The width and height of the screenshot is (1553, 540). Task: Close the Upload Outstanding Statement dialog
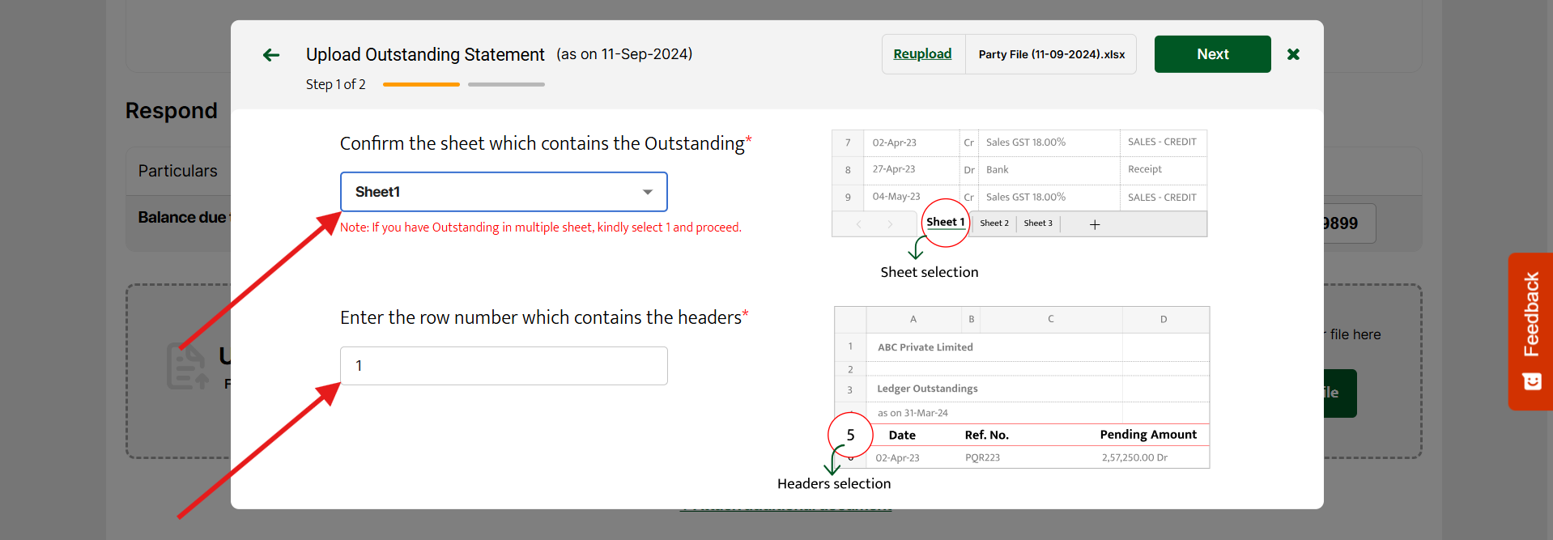[1293, 54]
